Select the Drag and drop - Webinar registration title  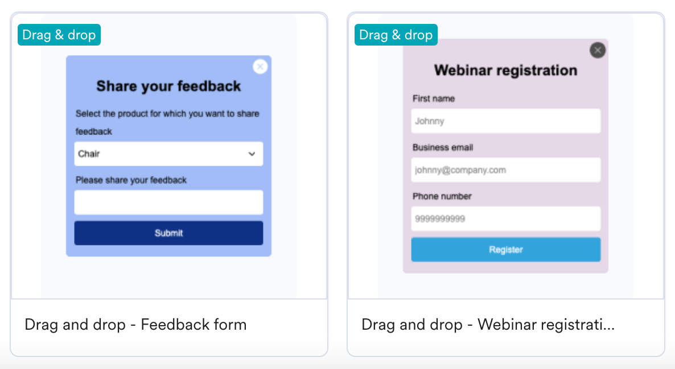tap(488, 325)
